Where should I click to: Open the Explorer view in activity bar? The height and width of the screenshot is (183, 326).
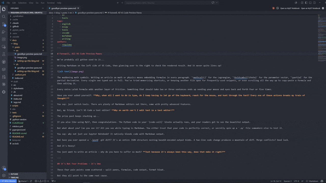pyautogui.click(x=4, y=9)
